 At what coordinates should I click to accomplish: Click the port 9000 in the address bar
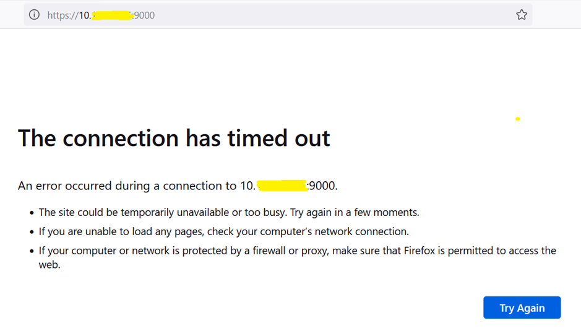144,15
